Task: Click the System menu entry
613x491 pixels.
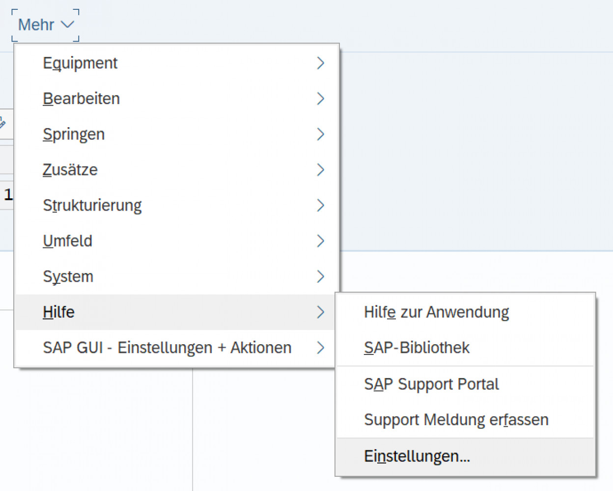Action: [x=68, y=276]
